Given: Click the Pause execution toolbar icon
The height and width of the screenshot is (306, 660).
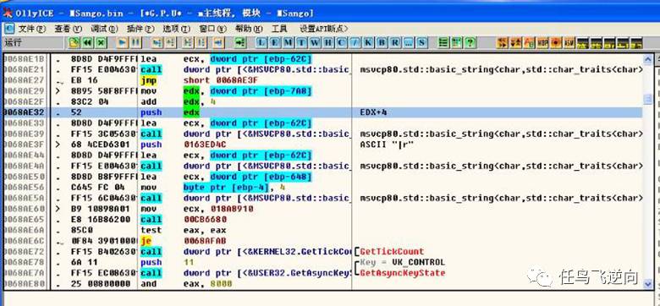Looking at the screenshot, I should (x=135, y=42).
